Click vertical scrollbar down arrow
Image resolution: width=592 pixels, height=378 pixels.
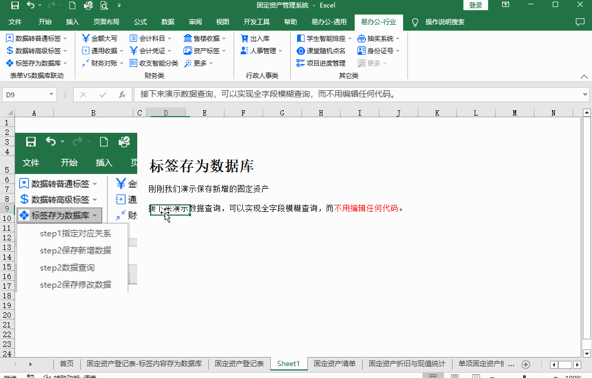coord(586,353)
